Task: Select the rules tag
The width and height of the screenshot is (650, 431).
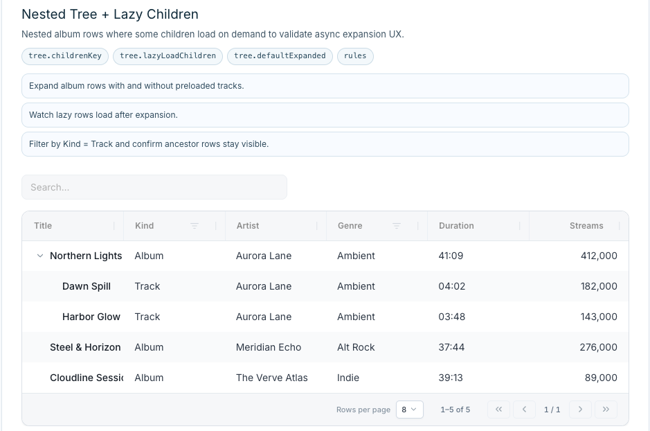Action: pos(355,56)
